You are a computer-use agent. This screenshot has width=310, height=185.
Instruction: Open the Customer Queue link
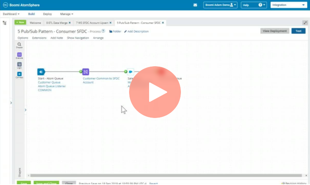point(49,82)
